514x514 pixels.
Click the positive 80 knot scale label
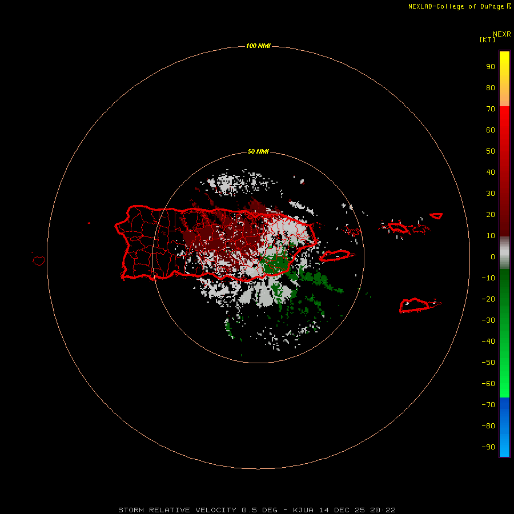pos(491,87)
